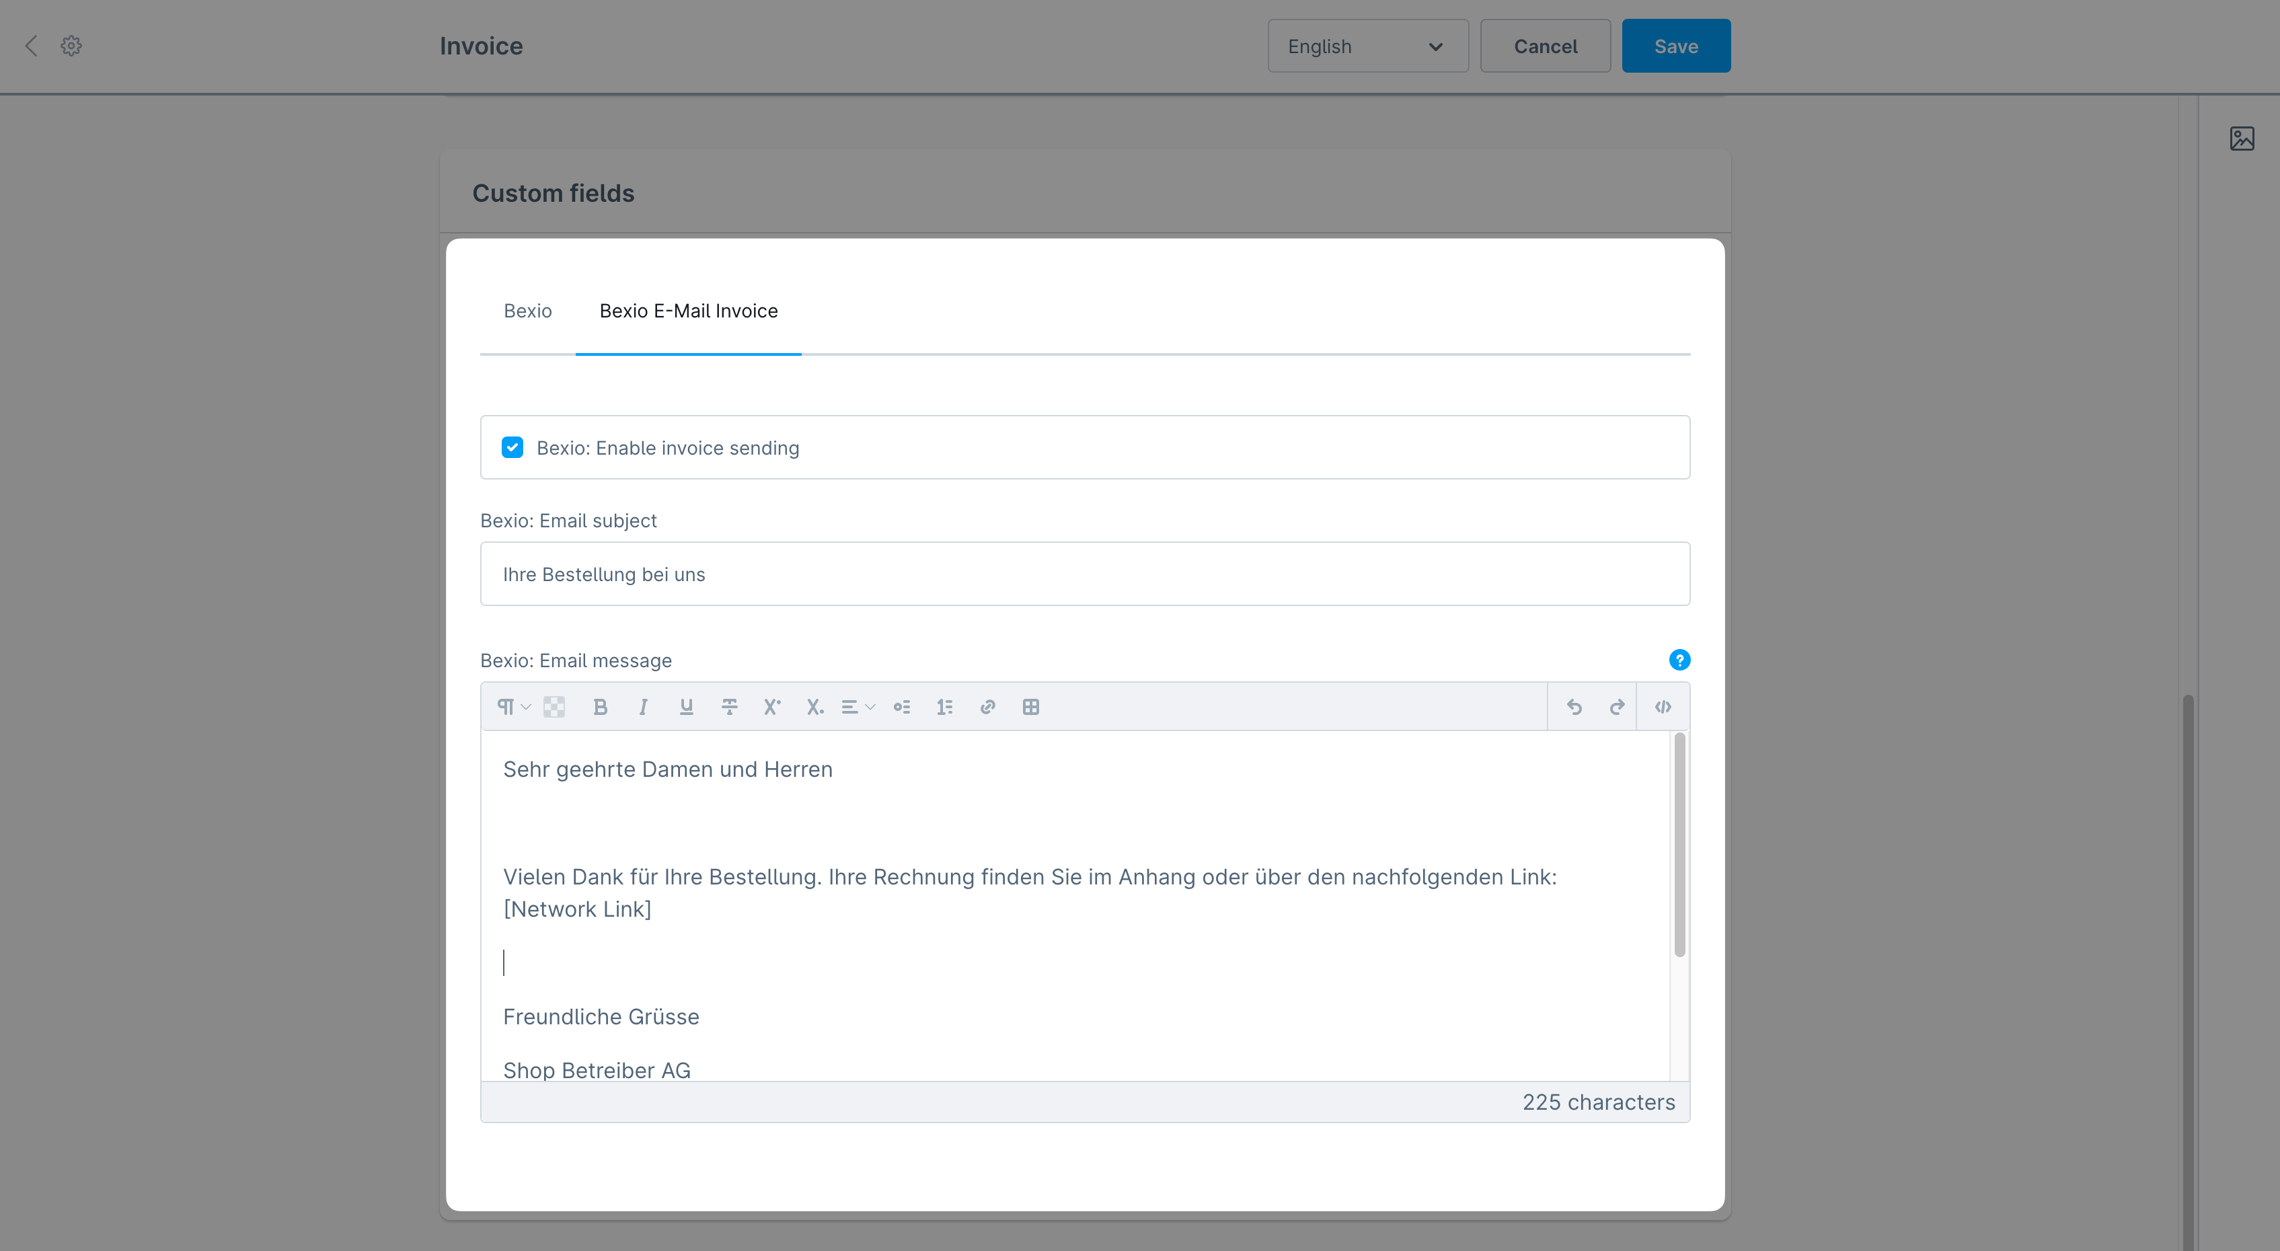Open the text alignment dropdown
2280x1251 pixels.
(856, 706)
